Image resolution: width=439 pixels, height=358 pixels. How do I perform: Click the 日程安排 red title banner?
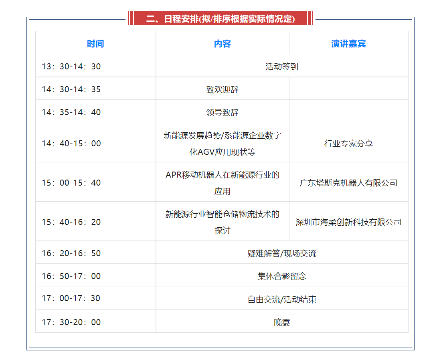pyautogui.click(x=220, y=18)
